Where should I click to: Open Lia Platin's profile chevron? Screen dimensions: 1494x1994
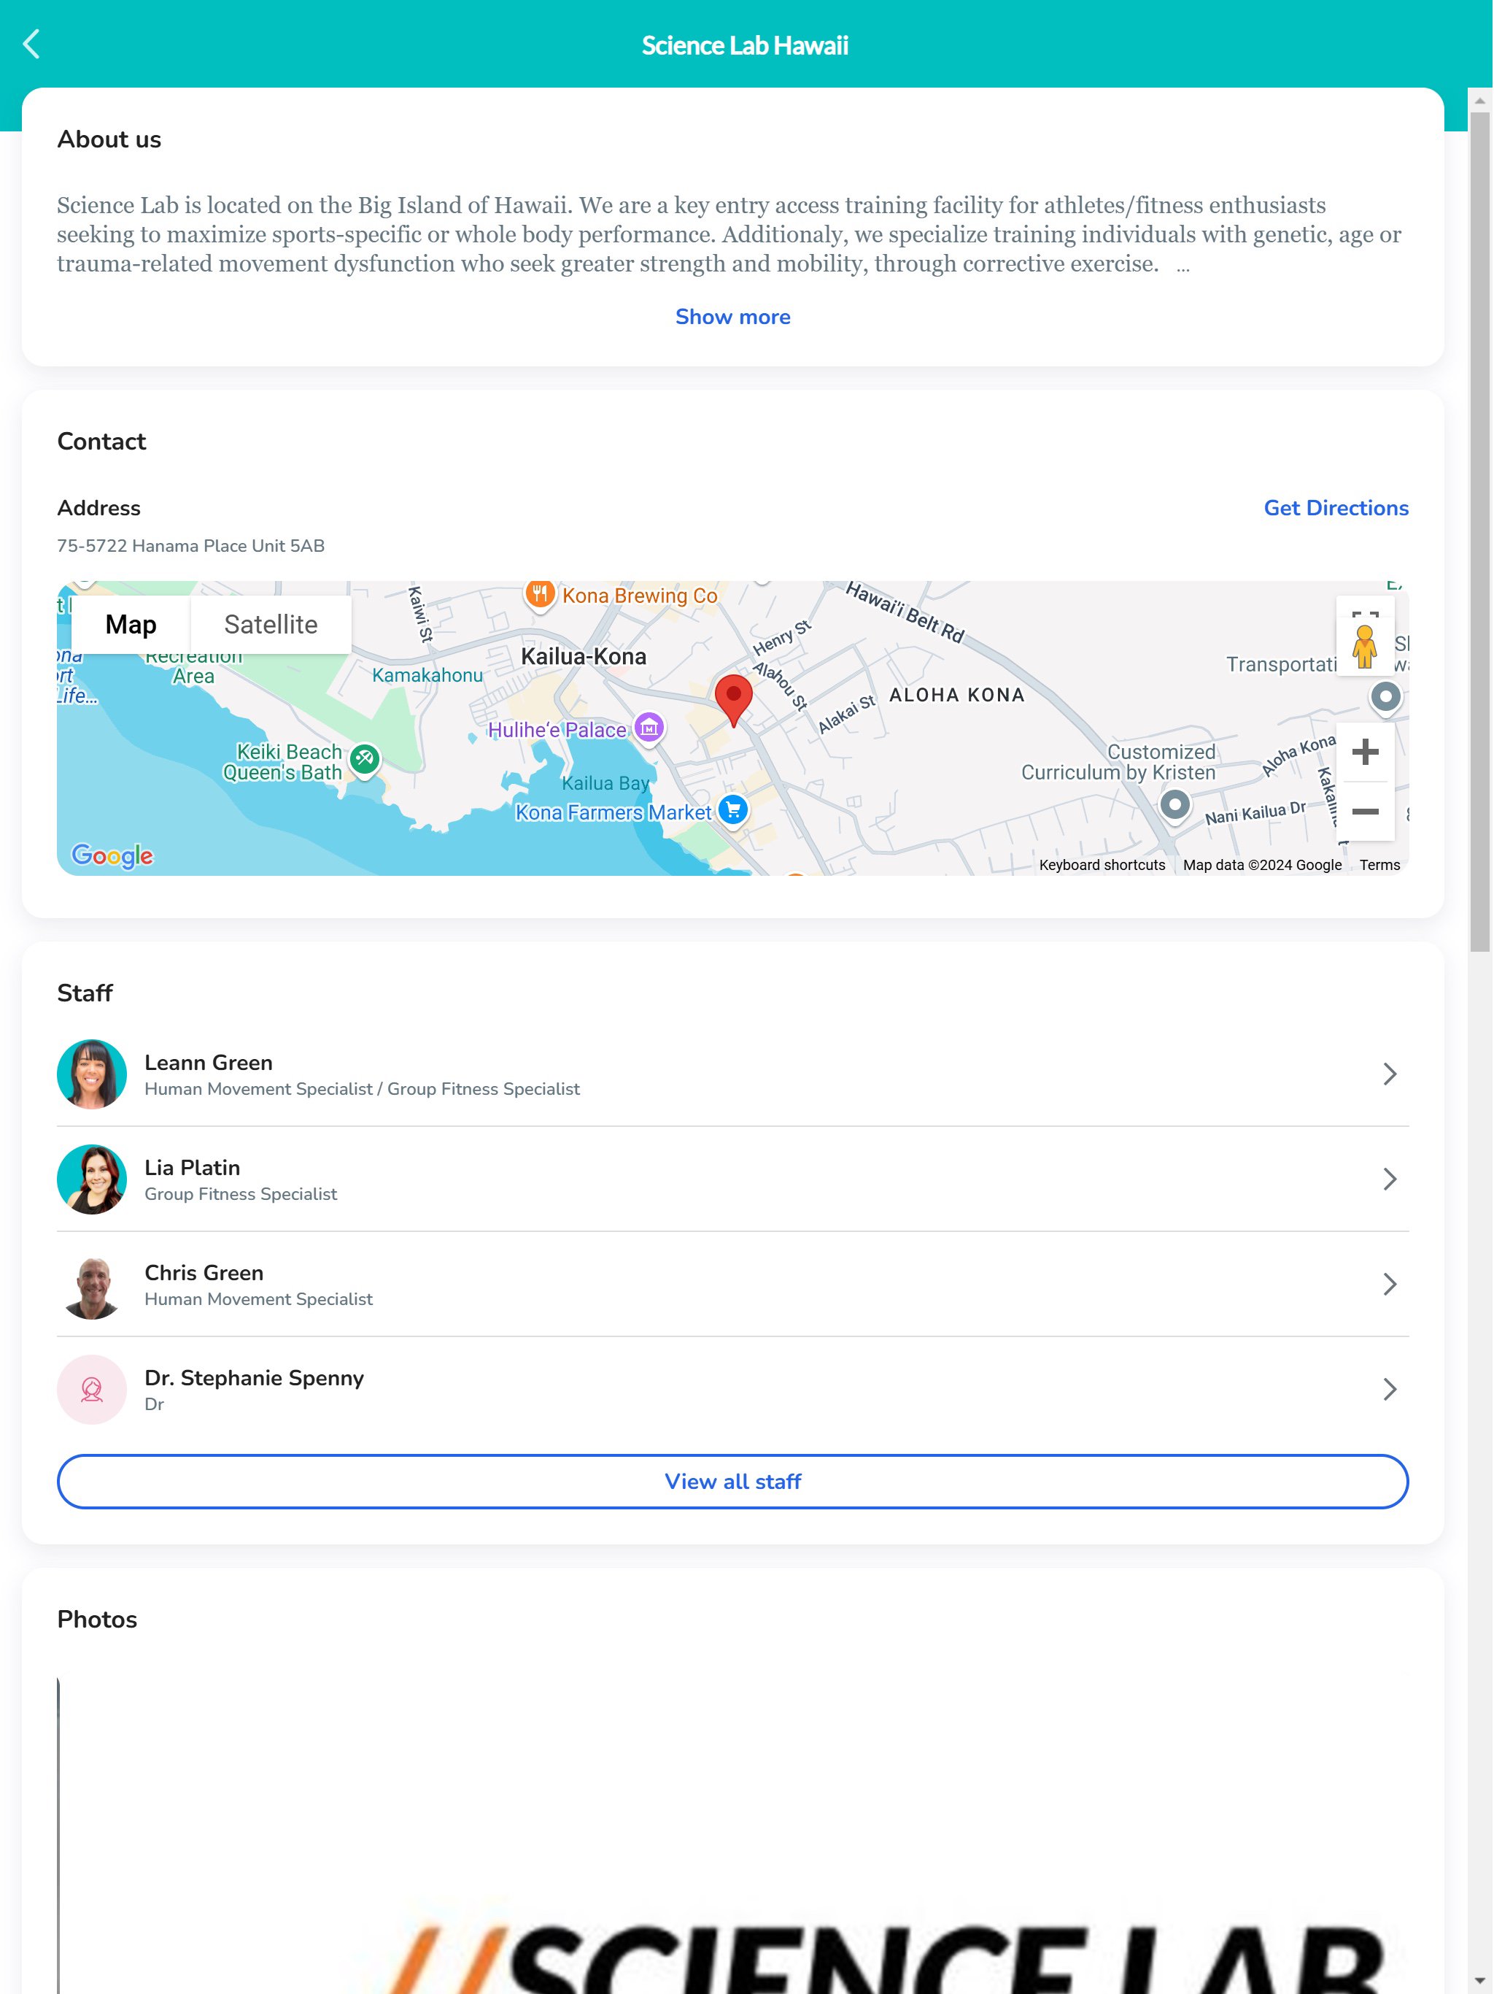(x=1390, y=1179)
